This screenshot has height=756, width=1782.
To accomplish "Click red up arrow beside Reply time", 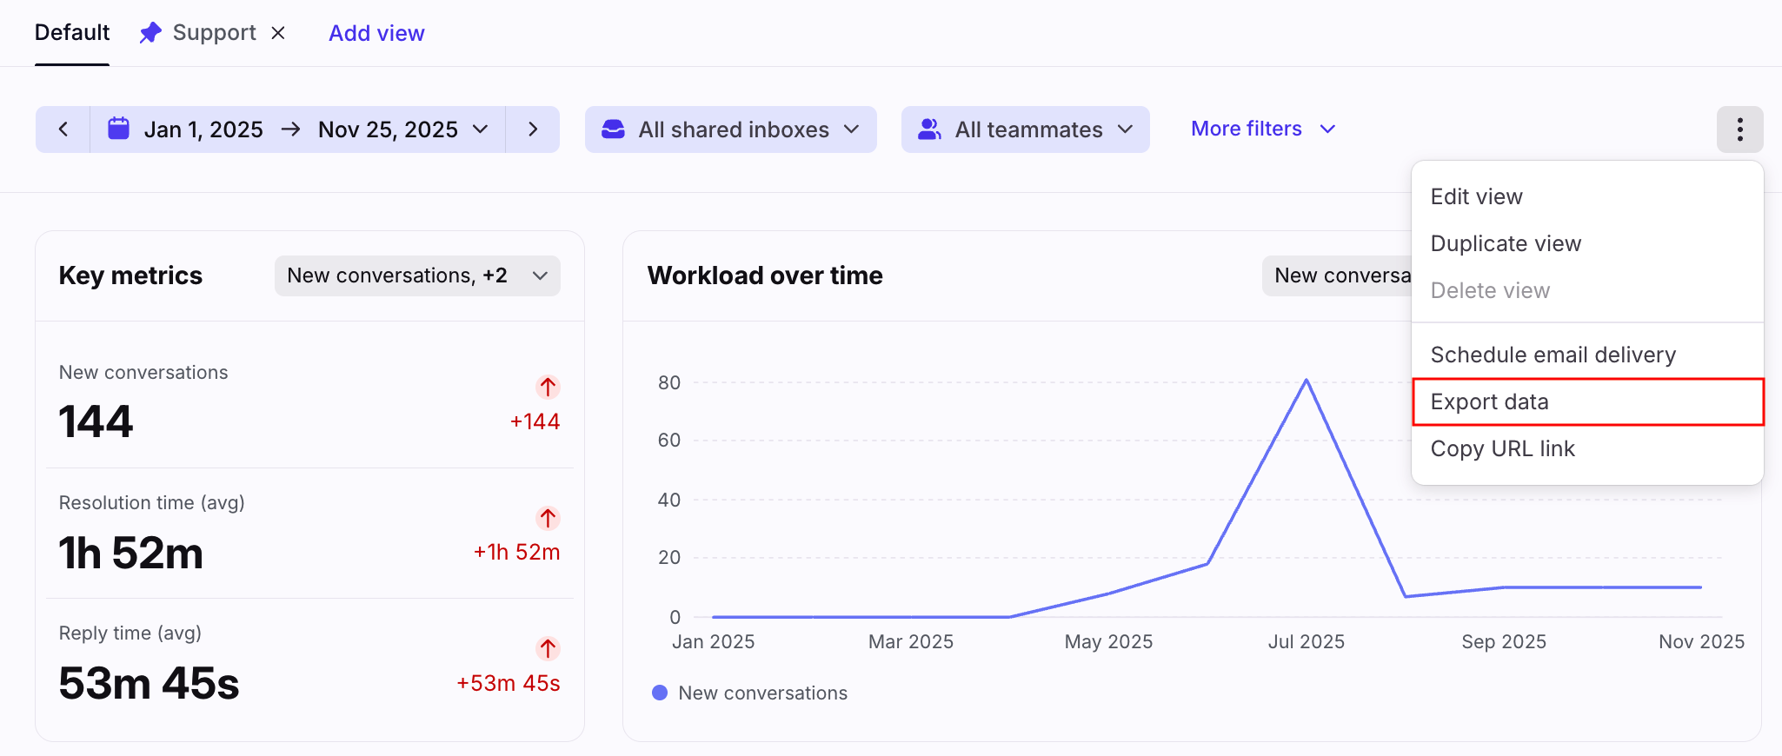I will pos(548,648).
